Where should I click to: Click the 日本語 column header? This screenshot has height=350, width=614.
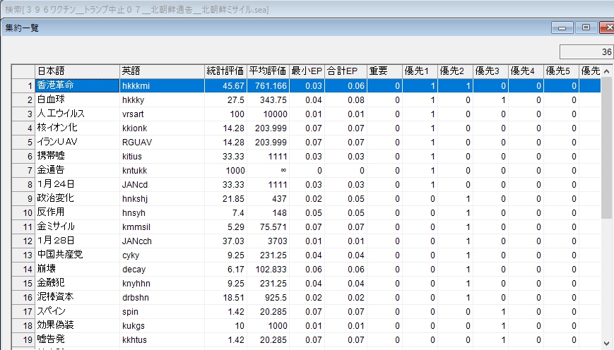77,71
